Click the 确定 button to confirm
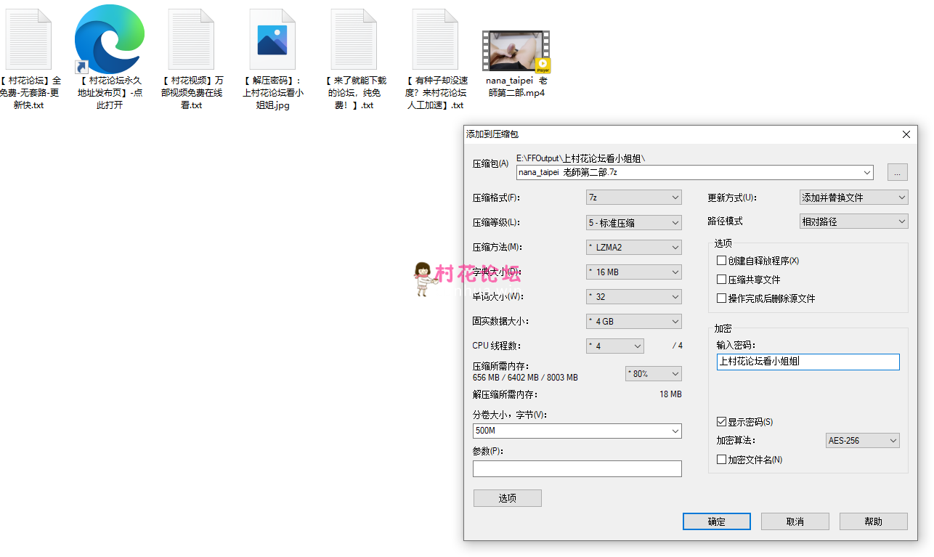 [x=716, y=521]
